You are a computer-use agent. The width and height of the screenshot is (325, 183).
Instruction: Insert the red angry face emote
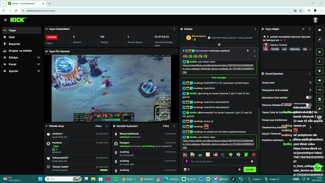(254, 155)
